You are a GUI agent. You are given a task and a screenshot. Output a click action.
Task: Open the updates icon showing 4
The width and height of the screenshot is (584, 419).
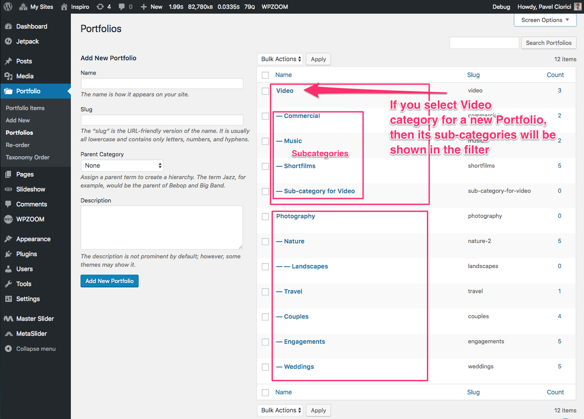click(100, 7)
